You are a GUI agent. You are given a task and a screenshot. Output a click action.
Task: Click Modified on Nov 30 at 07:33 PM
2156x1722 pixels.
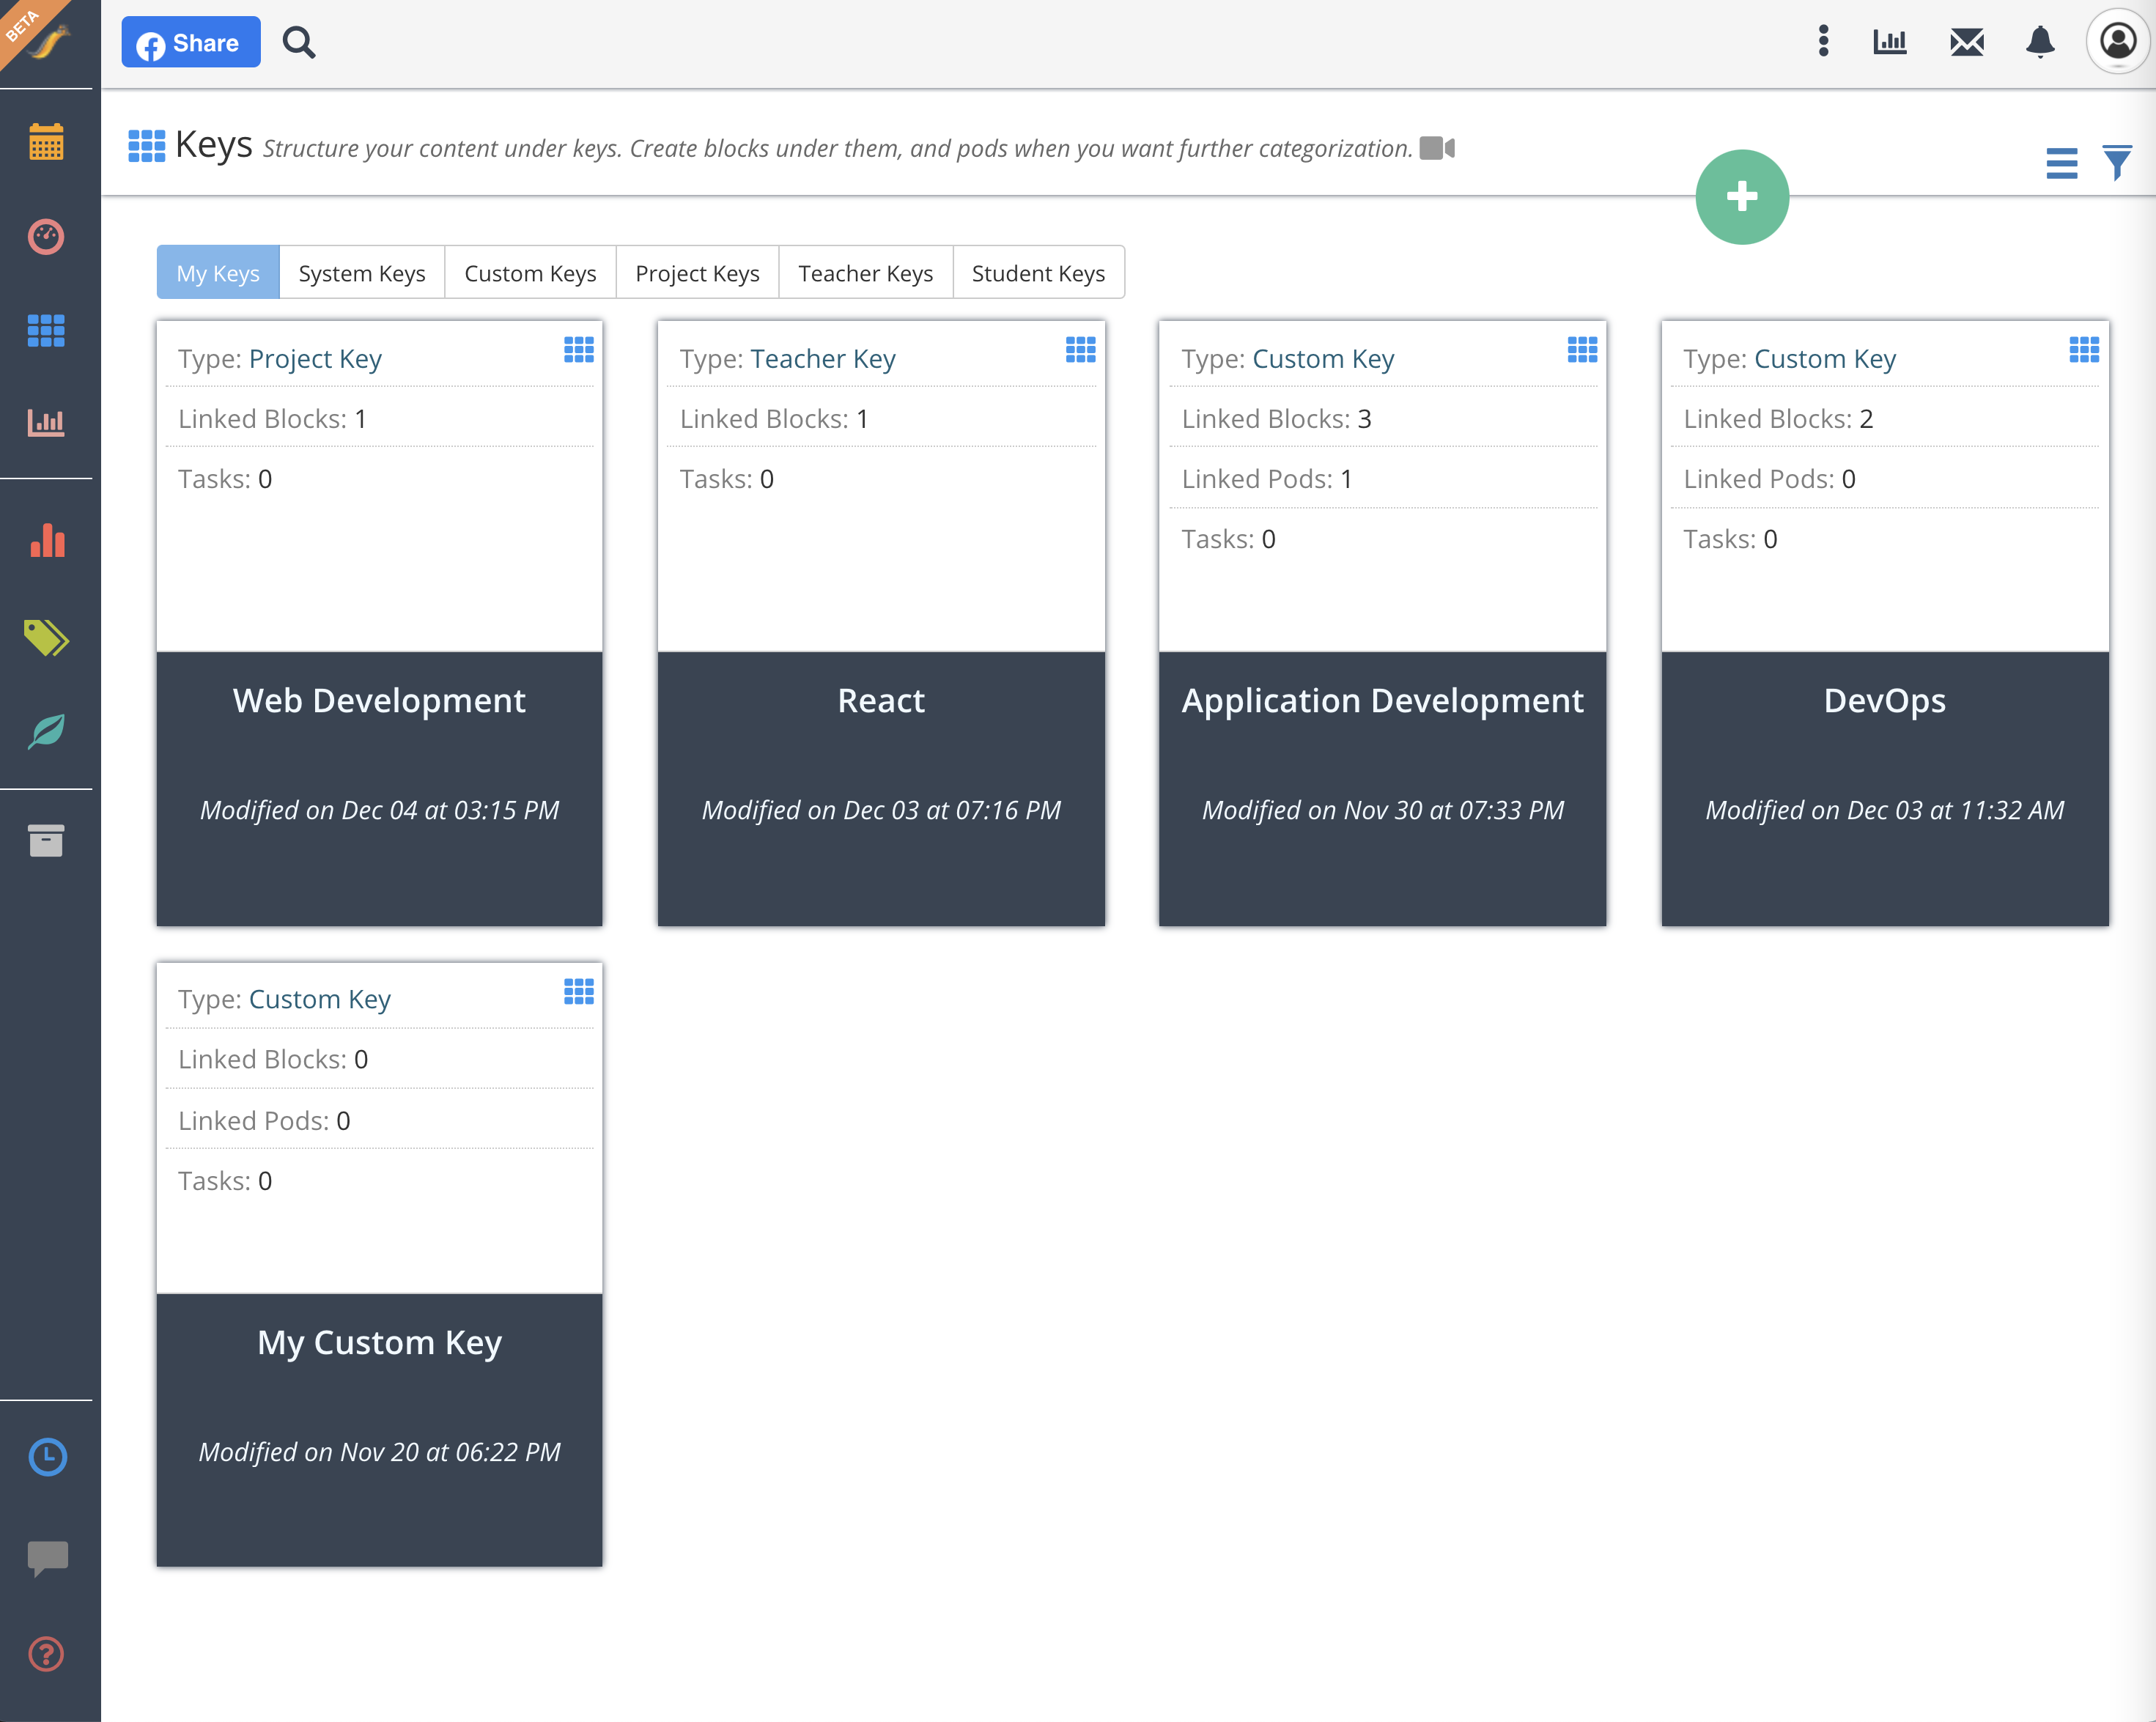[1382, 810]
